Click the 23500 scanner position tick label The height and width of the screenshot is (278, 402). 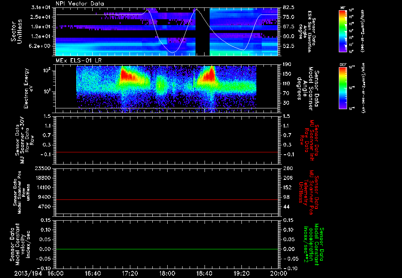pyautogui.click(x=43, y=168)
